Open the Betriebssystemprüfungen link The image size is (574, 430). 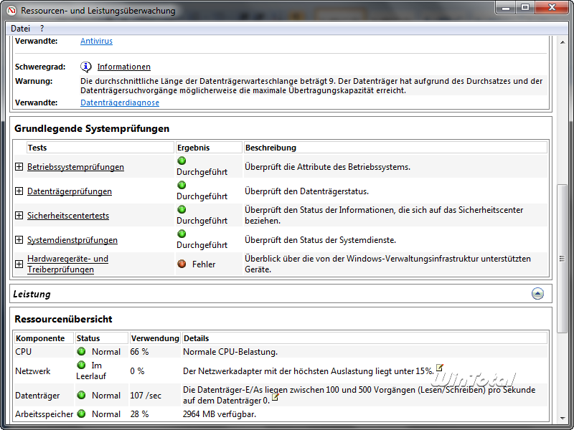point(75,167)
